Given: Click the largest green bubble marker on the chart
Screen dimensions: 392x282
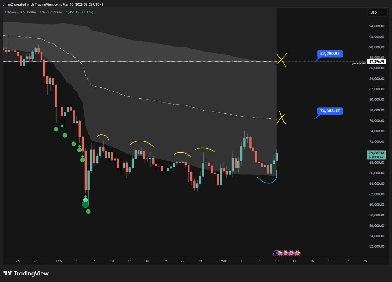Looking at the screenshot, I should coord(85,204).
